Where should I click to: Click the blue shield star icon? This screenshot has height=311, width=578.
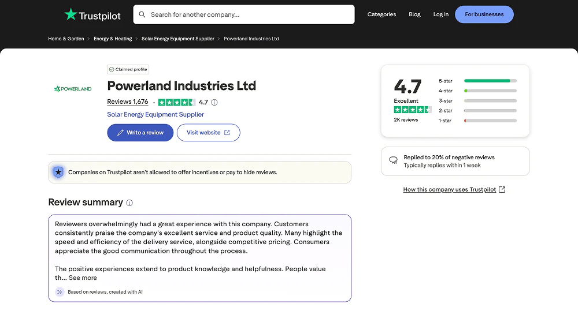tap(58, 172)
